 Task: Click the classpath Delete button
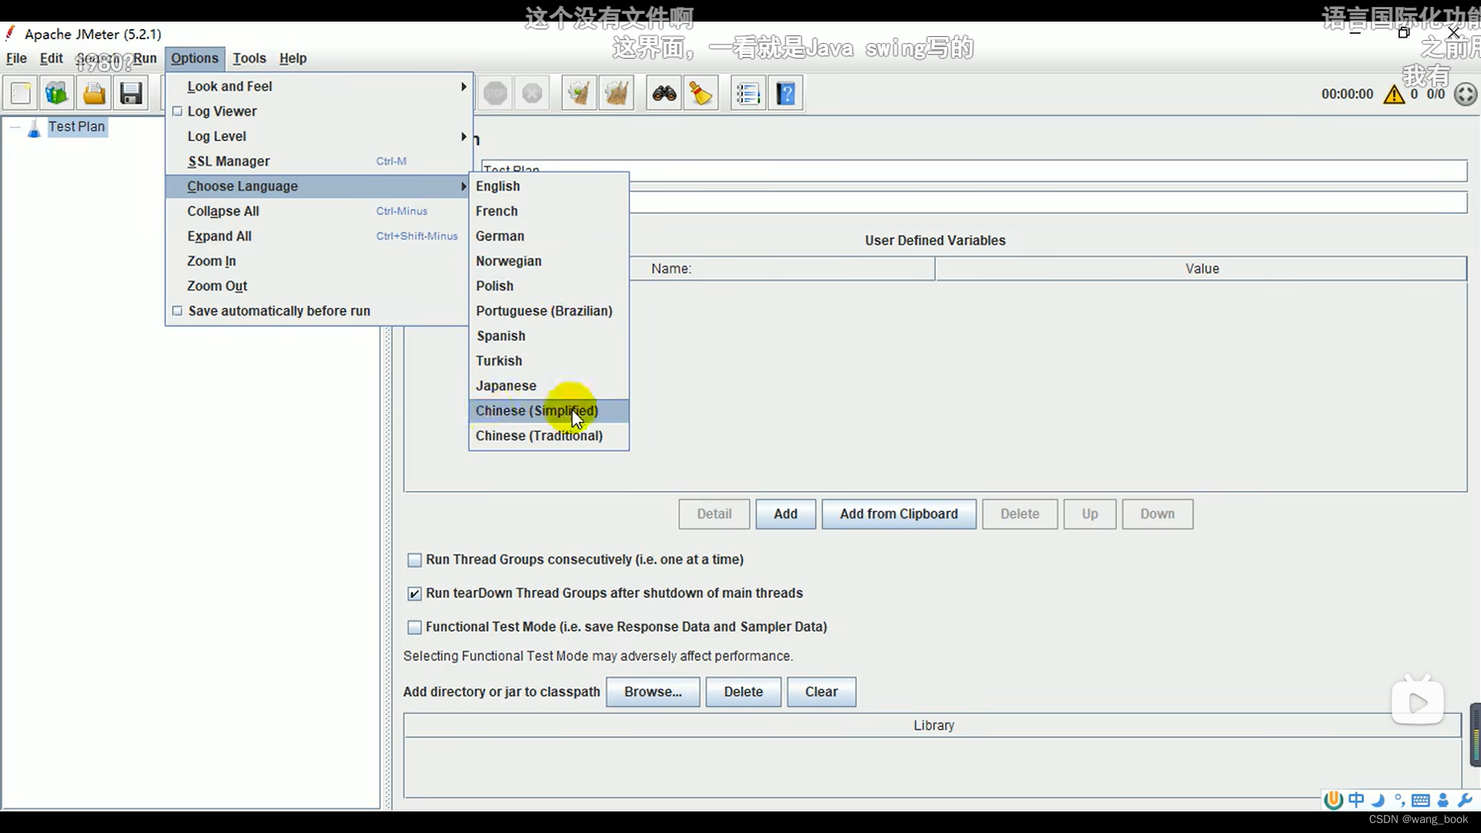[743, 692]
